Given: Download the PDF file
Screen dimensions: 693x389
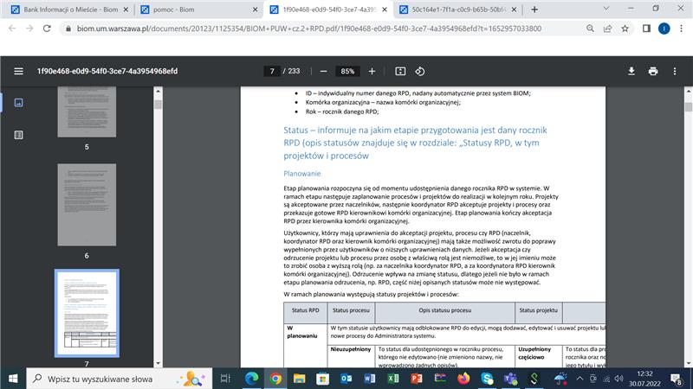Looking at the screenshot, I should [631, 71].
